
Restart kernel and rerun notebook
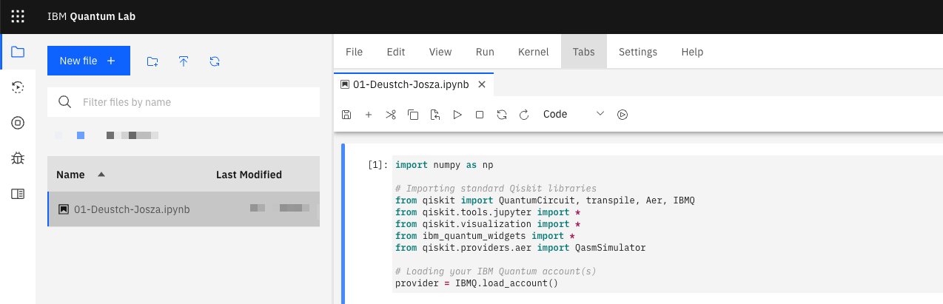(x=524, y=115)
